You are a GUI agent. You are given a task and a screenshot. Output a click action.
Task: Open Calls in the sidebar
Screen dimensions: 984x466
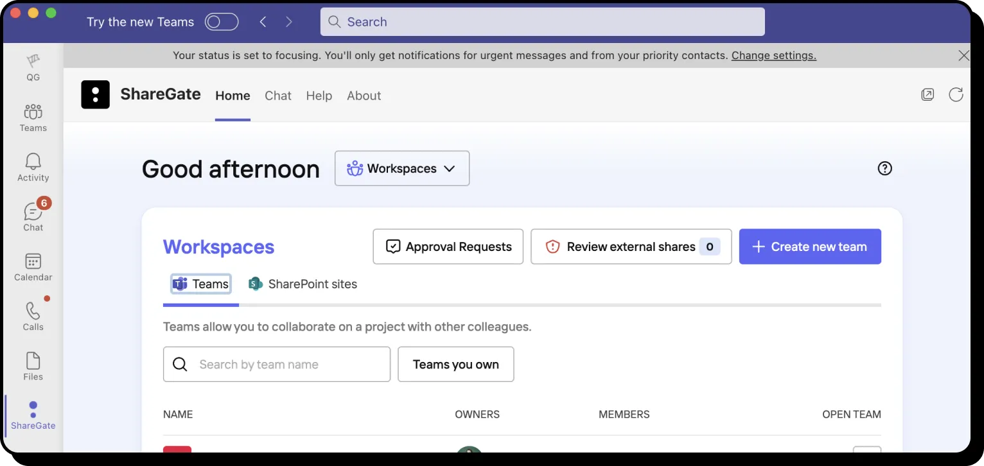click(x=33, y=316)
